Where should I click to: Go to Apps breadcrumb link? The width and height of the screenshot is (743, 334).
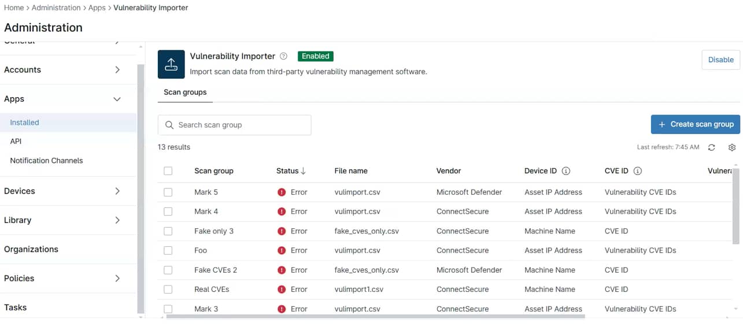pos(97,8)
